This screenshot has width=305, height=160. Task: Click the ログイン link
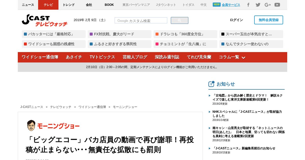236,20
